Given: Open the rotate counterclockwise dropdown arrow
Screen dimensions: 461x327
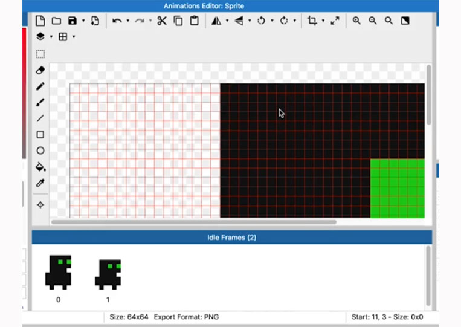Looking at the screenshot, I should click(272, 21).
